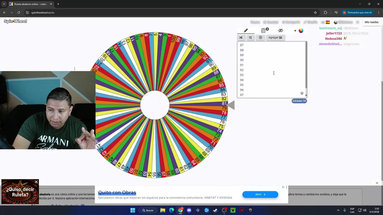This screenshot has width=383, height=215.
Task: Click the Demuestra que eres tú profile chip
Action: point(358,13)
